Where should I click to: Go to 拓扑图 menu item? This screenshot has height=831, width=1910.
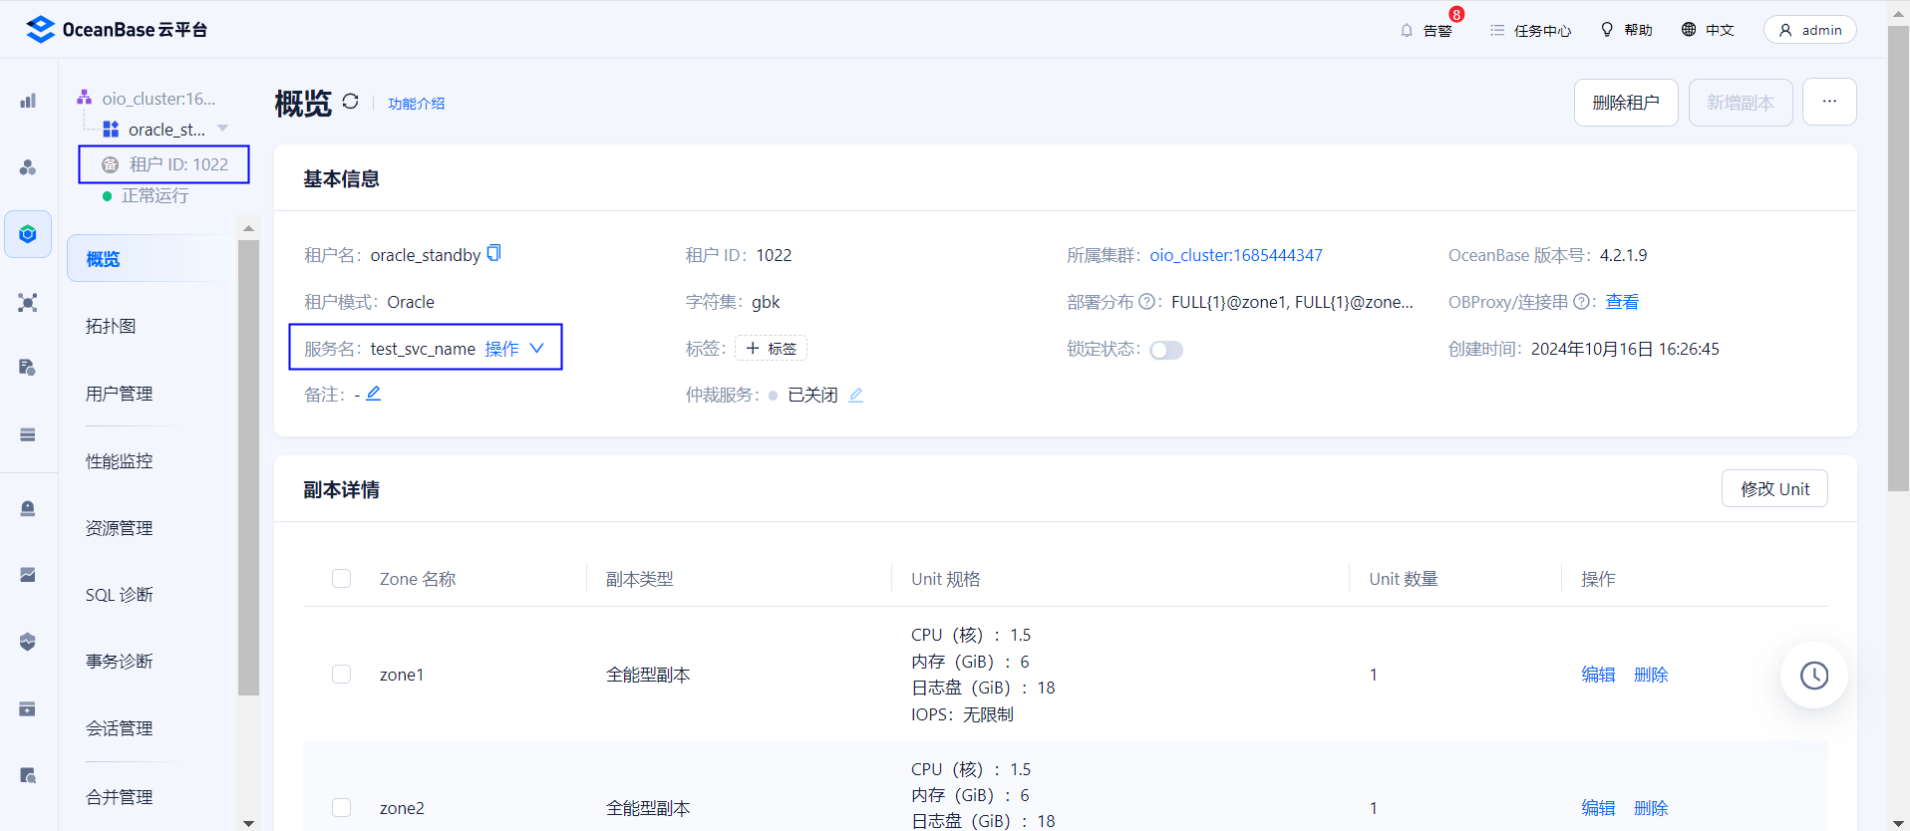[111, 326]
